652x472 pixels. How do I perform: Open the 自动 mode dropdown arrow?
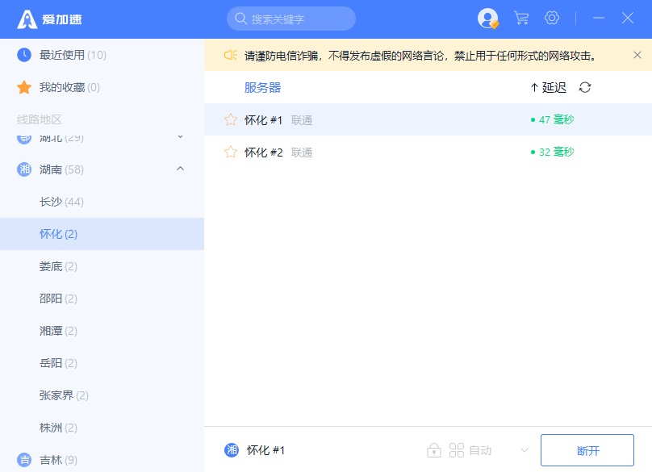(x=525, y=450)
